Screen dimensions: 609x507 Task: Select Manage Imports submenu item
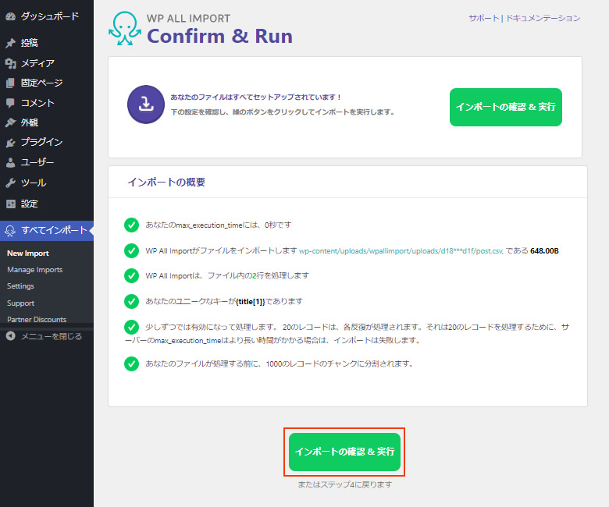tap(34, 270)
